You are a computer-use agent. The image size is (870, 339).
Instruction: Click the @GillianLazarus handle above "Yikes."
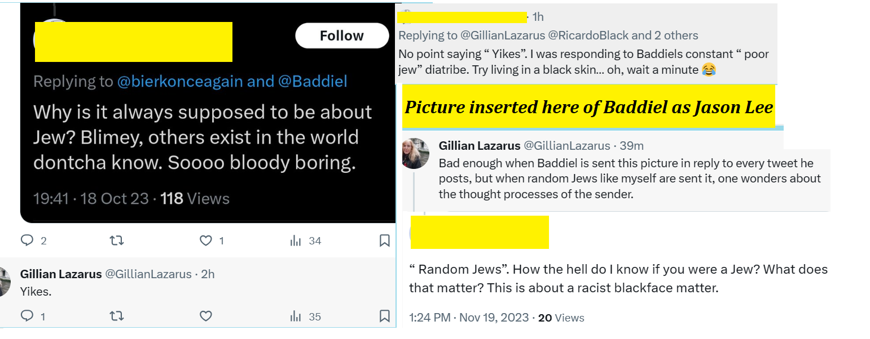[148, 274]
